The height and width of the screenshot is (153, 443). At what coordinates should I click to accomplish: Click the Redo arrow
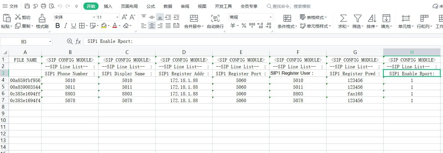point(68,6)
